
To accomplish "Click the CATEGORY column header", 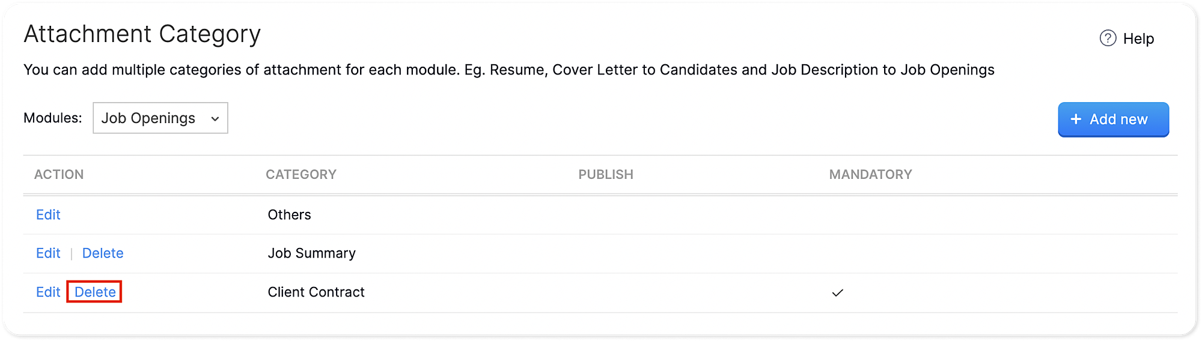I will pos(301,175).
